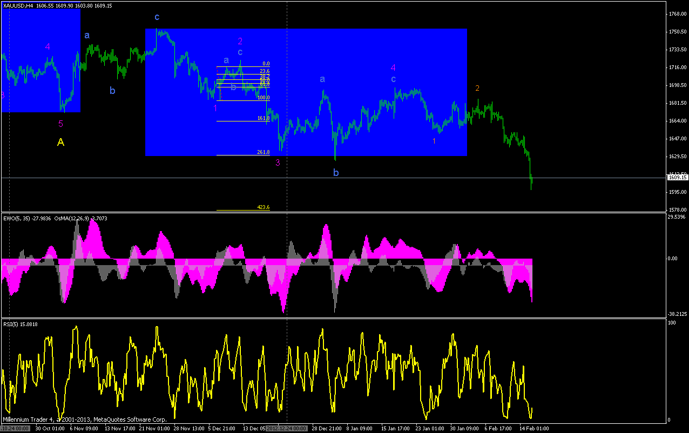Screen dimensions: 689x433
Task: Click time axis label 28 Nov 13:00
Action: pyautogui.click(x=188, y=429)
